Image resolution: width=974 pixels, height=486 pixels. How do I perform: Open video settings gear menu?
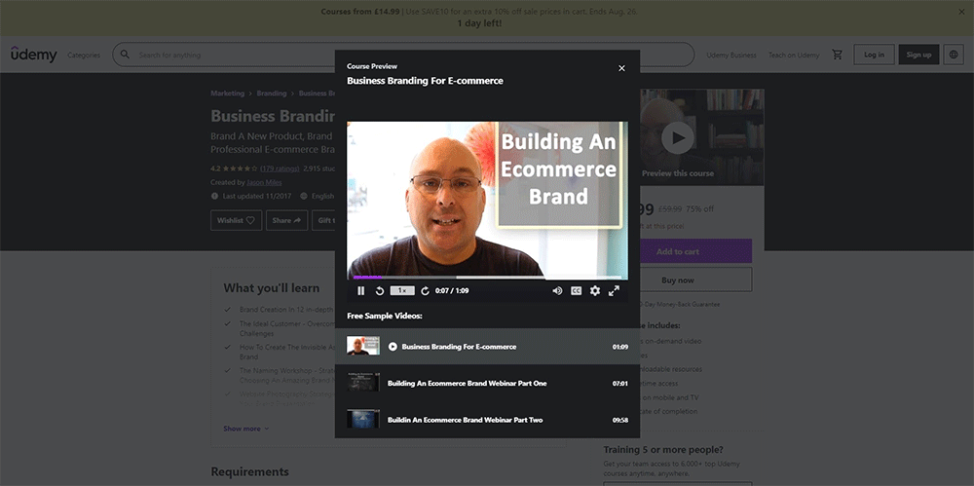[x=595, y=290]
